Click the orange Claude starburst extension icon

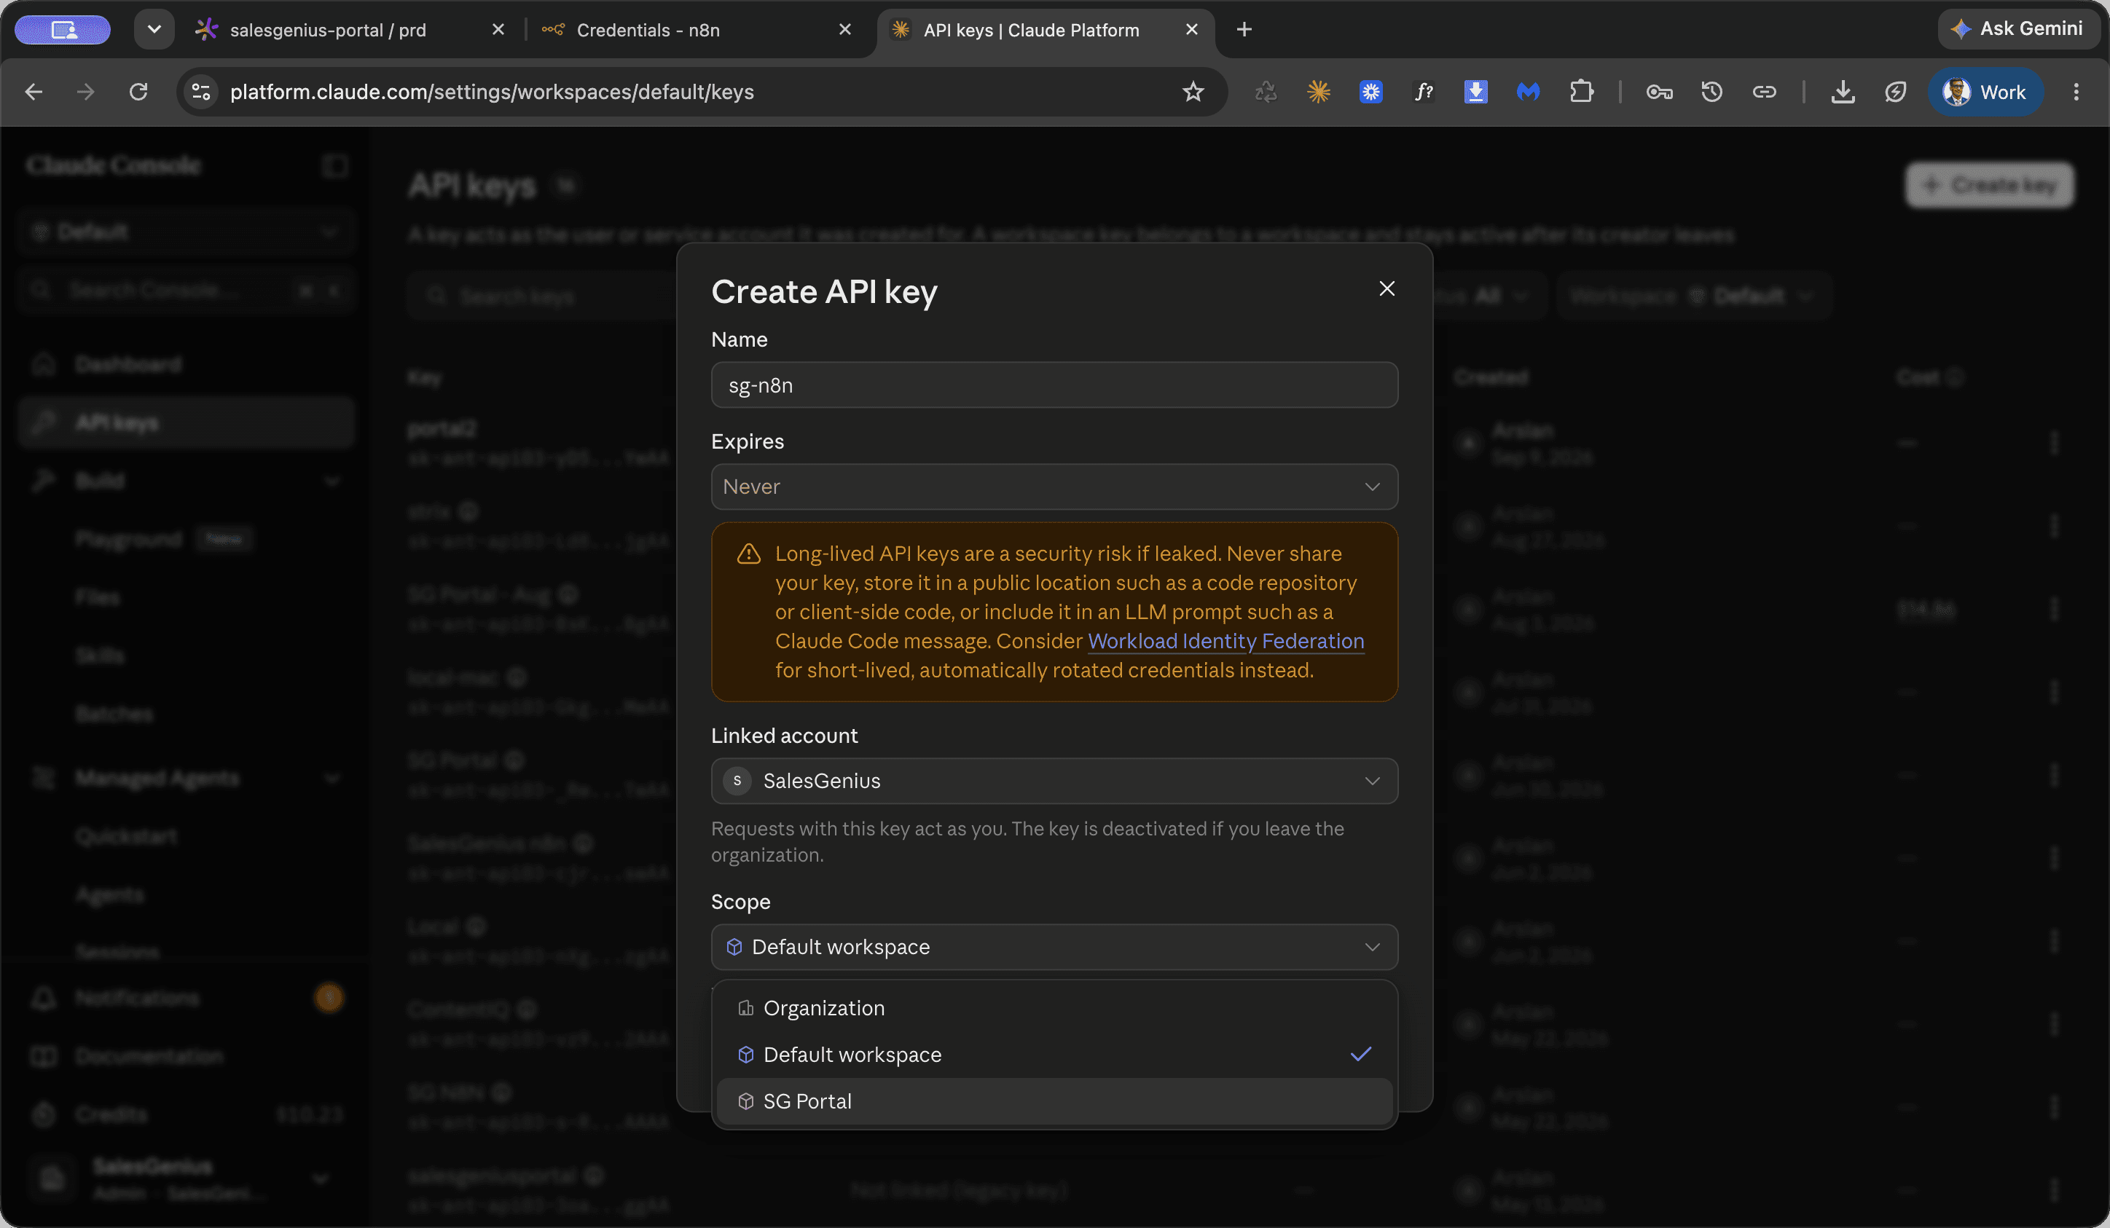(x=1319, y=92)
